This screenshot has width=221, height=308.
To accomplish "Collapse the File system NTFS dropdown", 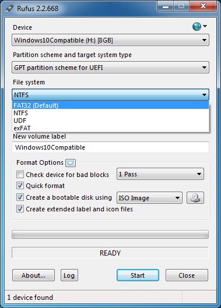I will click(110, 95).
